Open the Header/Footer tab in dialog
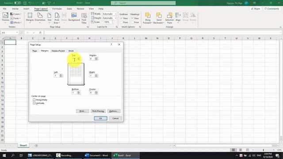Viewport: 283px width, 159px height. click(x=58, y=51)
